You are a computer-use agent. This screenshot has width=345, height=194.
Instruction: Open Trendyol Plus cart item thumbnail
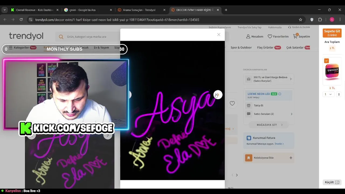click(332, 71)
